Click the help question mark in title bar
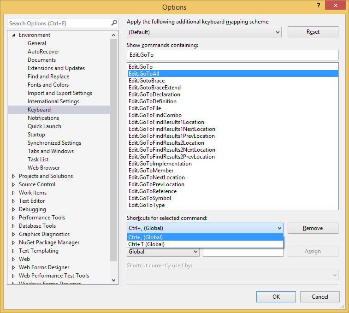This screenshot has height=313, width=349. click(x=318, y=5)
